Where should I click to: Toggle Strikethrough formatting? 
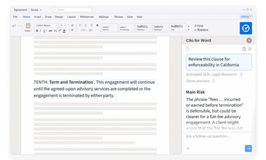point(50,31)
